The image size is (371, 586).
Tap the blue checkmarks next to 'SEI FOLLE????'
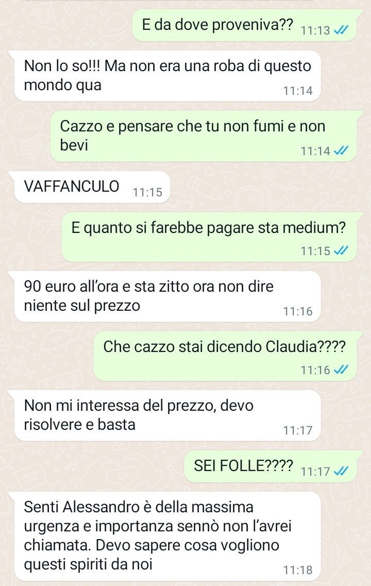tap(341, 471)
